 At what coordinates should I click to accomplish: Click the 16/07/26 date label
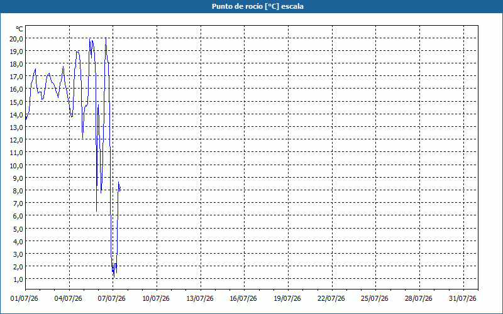point(243,299)
